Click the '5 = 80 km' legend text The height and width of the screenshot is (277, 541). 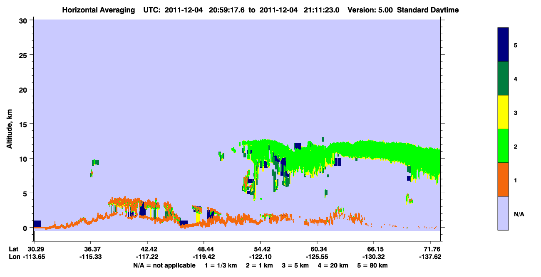point(373,265)
